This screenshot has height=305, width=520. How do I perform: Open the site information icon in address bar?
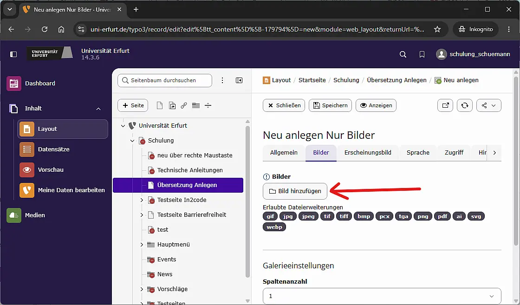point(81,29)
